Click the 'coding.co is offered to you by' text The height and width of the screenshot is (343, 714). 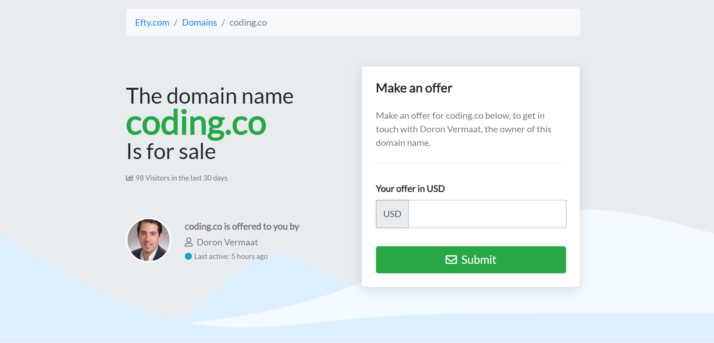tap(242, 227)
